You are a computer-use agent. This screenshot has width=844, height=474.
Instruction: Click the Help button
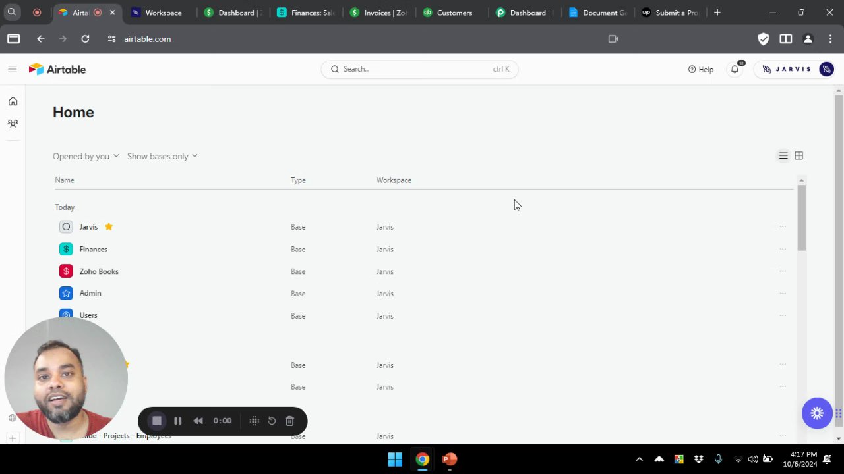[700, 69]
